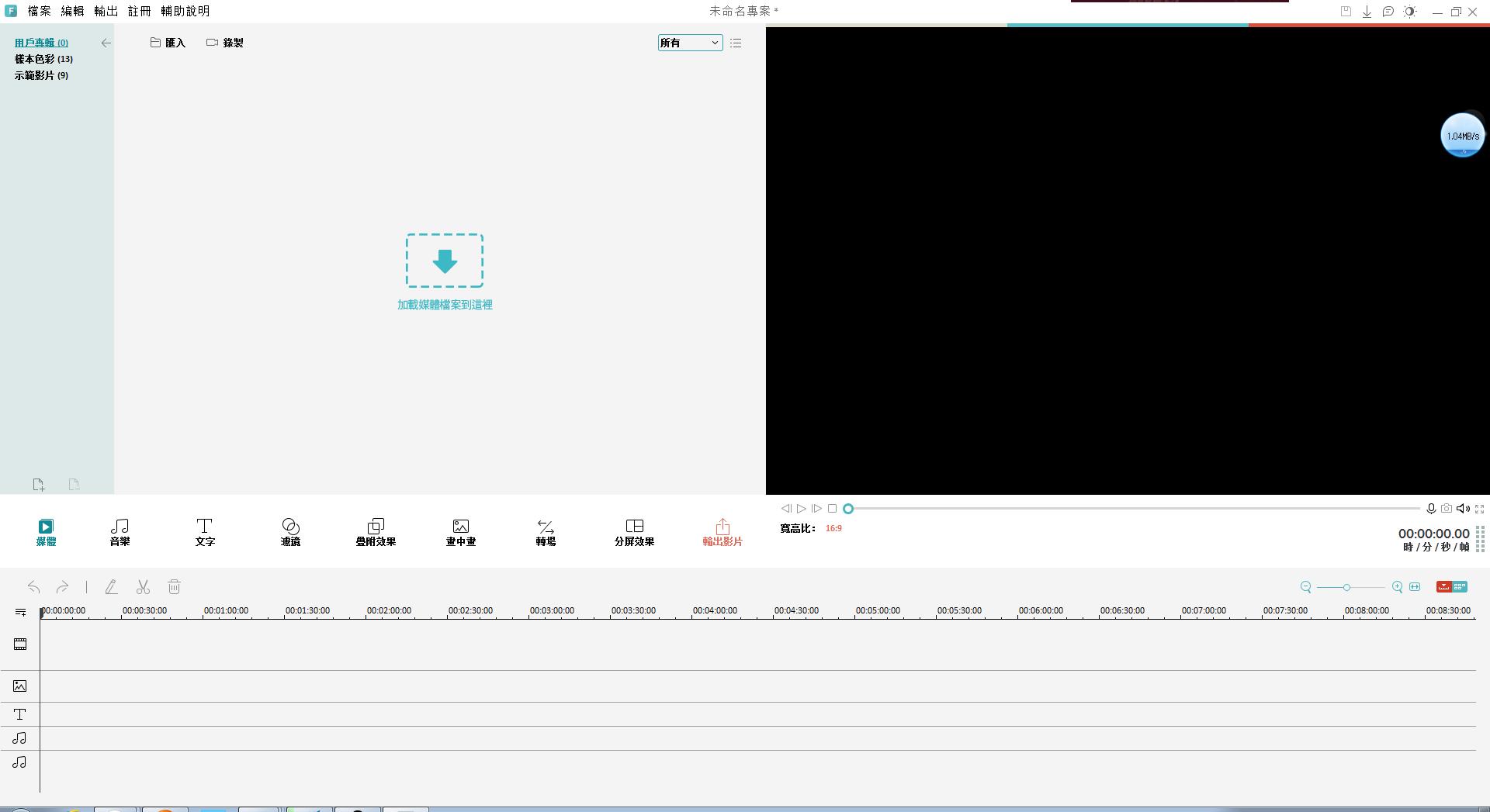1490x812 pixels.
Task: Click the delete album icon
Action: click(74, 485)
